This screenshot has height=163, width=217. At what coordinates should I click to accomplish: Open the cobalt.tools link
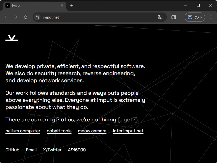[x=59, y=131]
